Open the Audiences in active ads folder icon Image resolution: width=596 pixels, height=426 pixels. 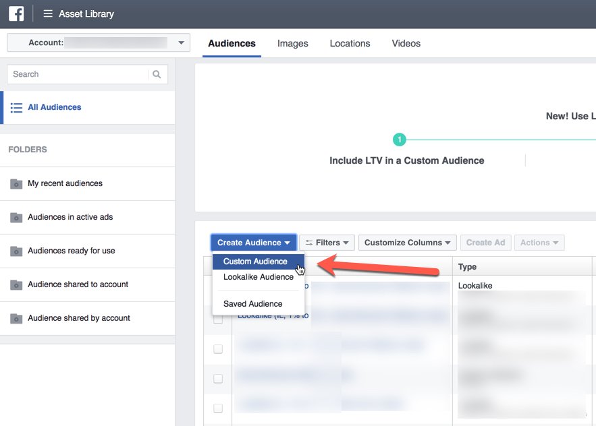[x=16, y=218]
